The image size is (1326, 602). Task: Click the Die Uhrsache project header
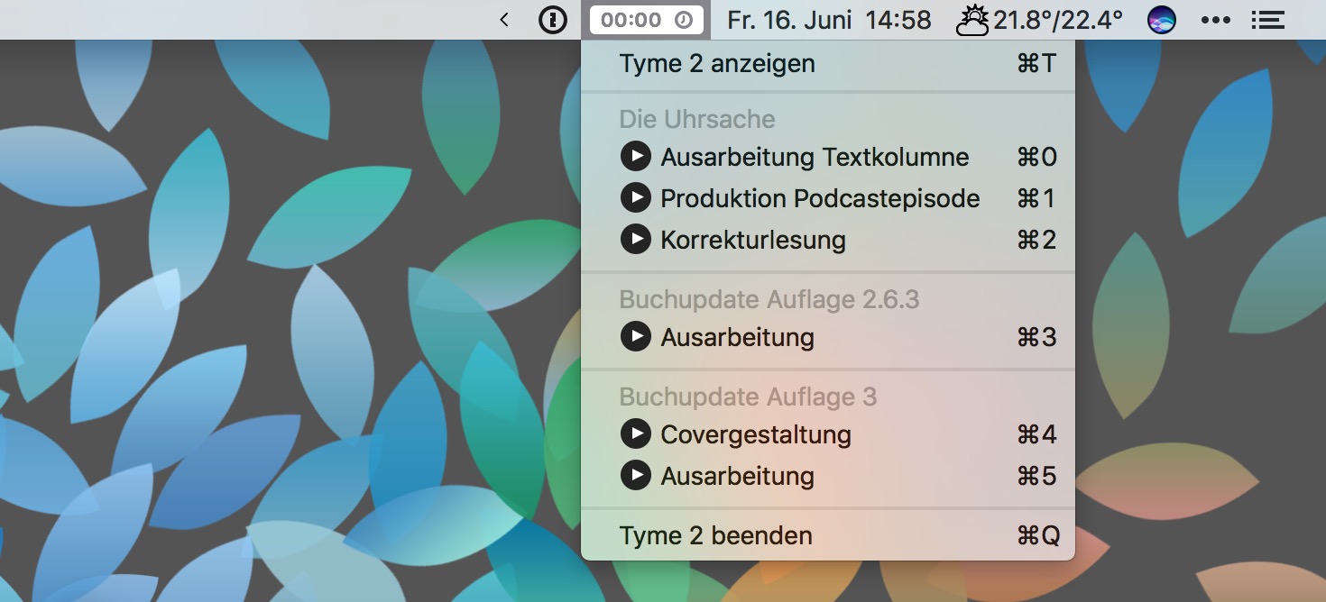pos(697,120)
